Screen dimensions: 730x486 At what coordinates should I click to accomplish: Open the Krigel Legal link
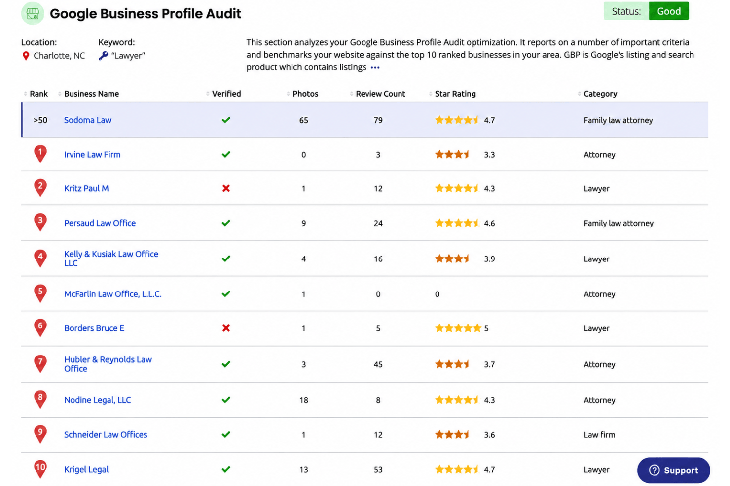coord(86,469)
